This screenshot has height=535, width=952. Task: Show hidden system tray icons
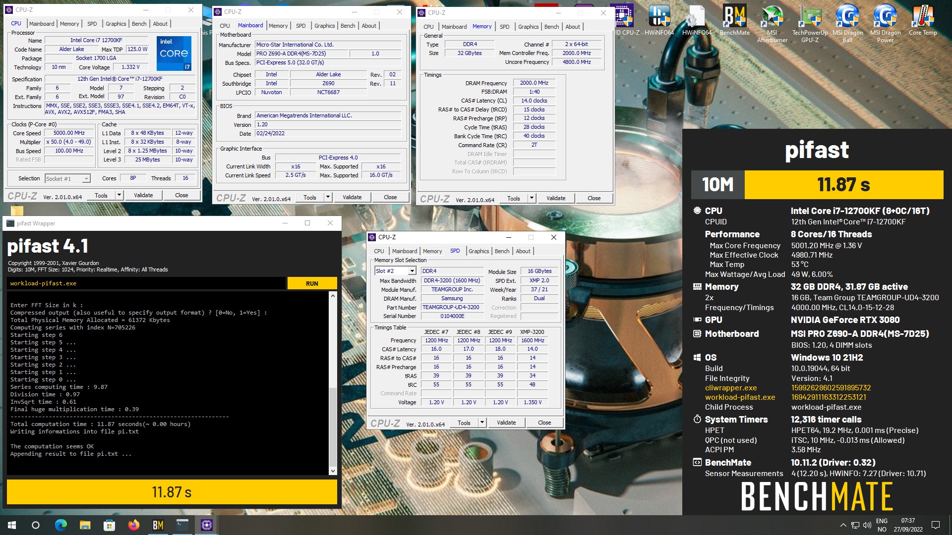pyautogui.click(x=843, y=525)
